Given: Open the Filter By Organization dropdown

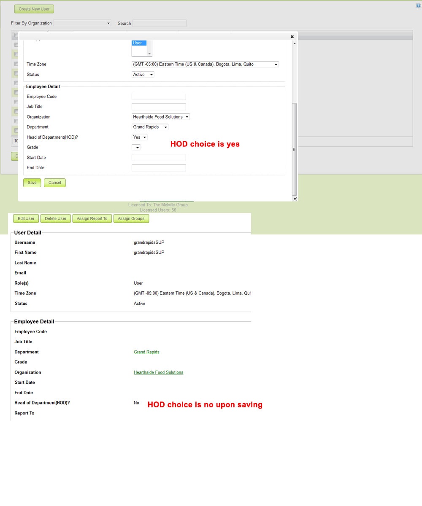Looking at the screenshot, I should 82,23.
